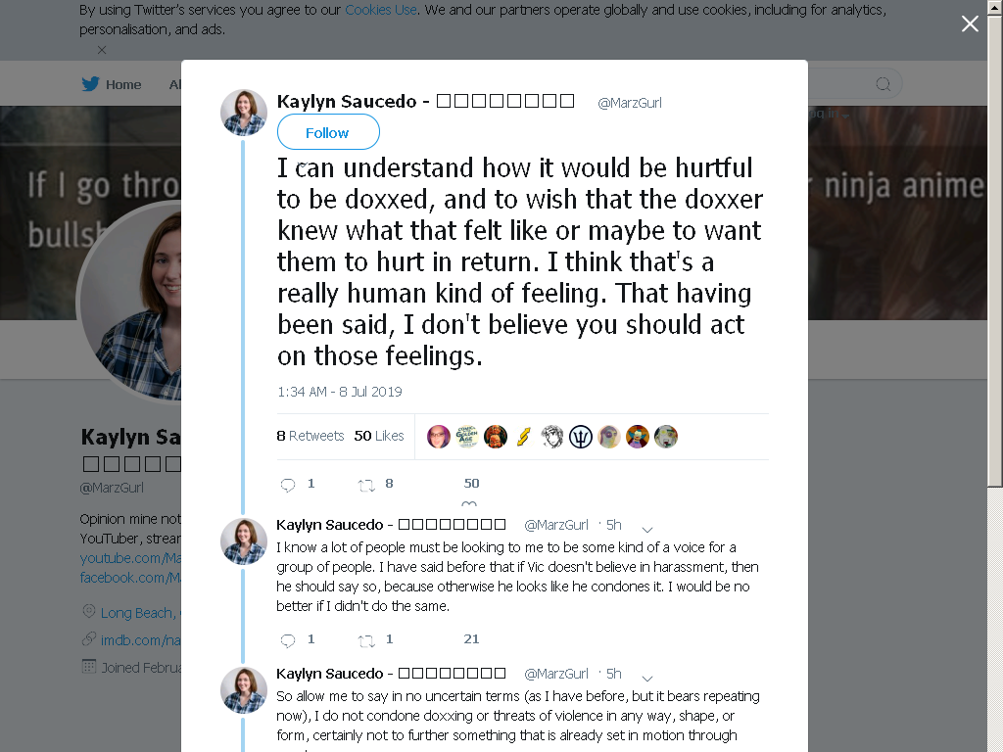Open the 1:34 AM - 8 Jul 2019 timestamp
Viewport: 1003px width, 752px height.
[x=339, y=392]
